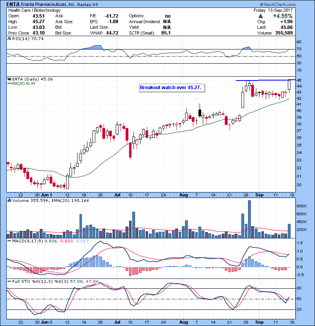This screenshot has width=315, height=326.
Task: Click the green up-arrow change icon
Action: pyautogui.click(x=260, y=16)
